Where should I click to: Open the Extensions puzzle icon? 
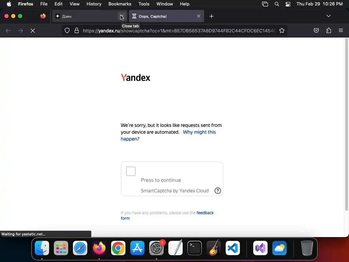pyautogui.click(x=329, y=30)
